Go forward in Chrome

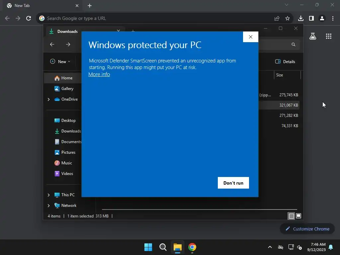(x=18, y=18)
